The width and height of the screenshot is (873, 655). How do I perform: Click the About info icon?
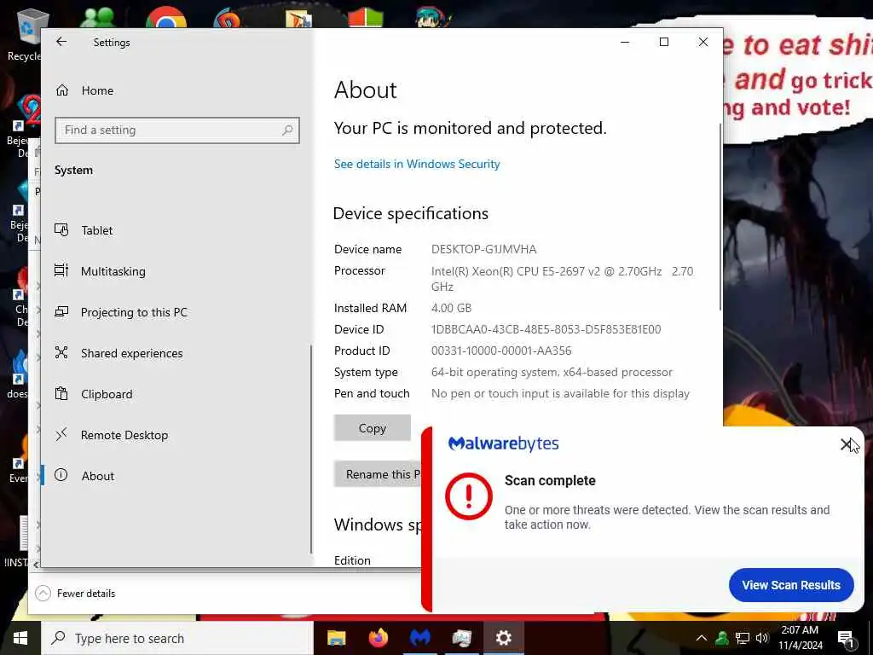61,475
